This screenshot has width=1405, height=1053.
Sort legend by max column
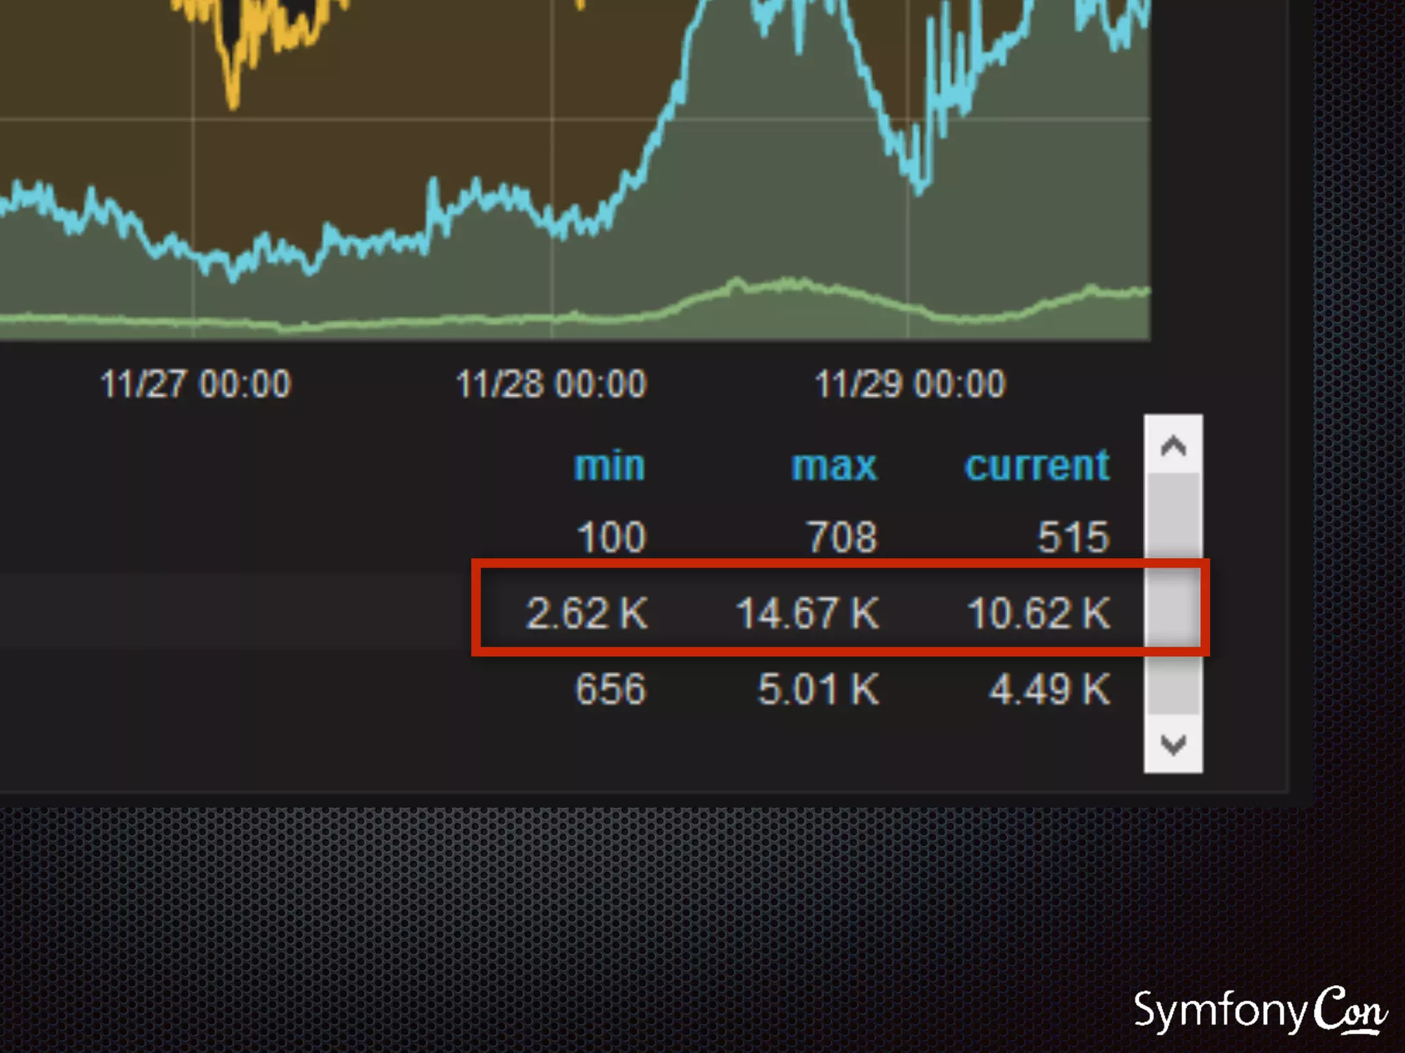click(834, 466)
